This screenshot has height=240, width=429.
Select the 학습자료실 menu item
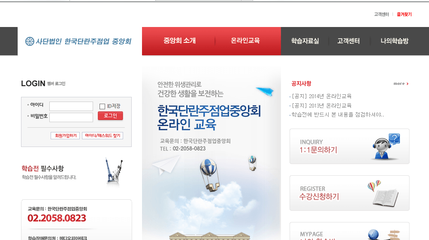coord(305,41)
